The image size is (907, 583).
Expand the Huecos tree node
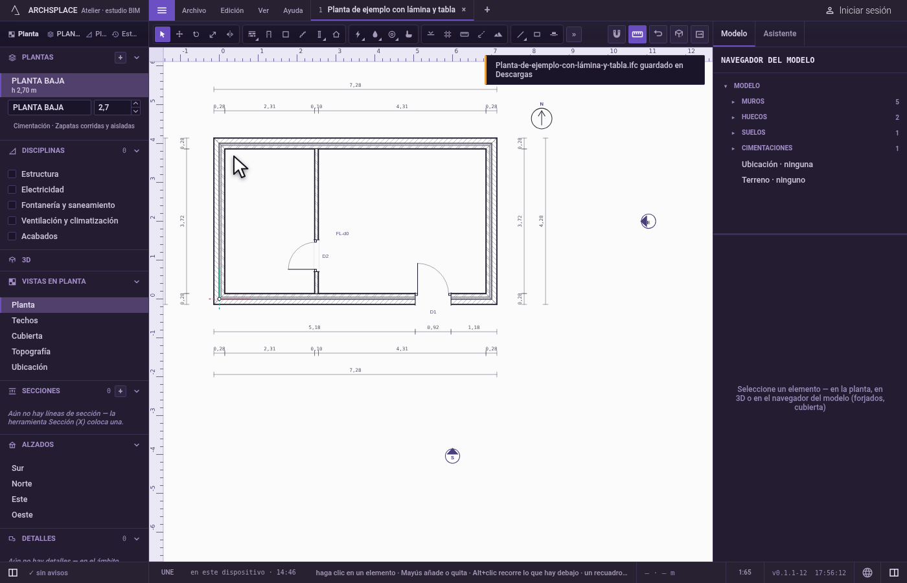(x=733, y=117)
